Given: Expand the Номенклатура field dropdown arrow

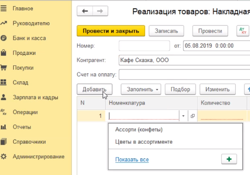Looking at the screenshot, I should 183,116.
